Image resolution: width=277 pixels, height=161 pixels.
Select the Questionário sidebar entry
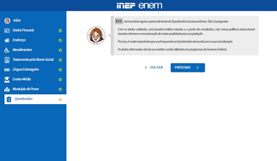(x=35, y=99)
